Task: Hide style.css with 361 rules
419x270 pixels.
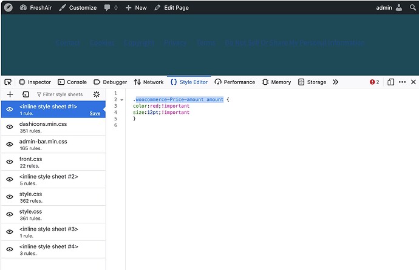Action: [x=10, y=214]
